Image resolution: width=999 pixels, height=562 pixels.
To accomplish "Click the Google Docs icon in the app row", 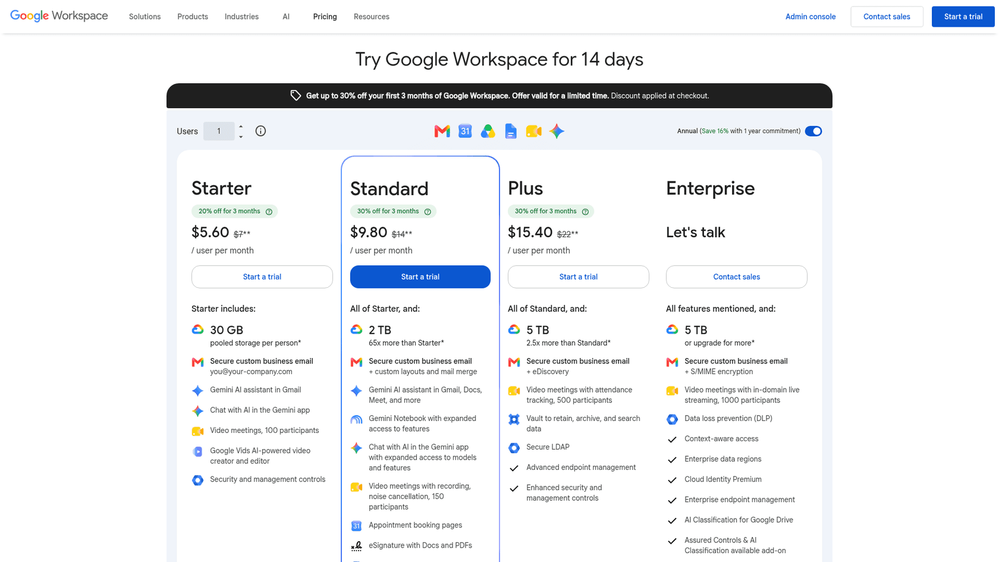I will click(x=511, y=131).
